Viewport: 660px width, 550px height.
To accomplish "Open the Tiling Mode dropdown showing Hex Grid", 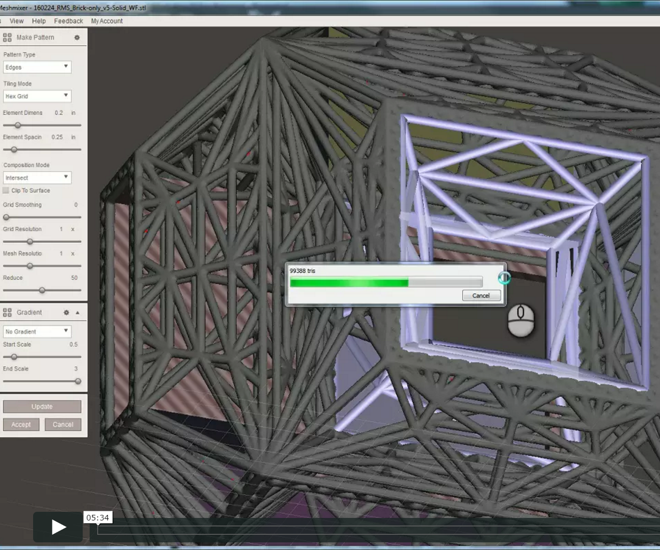I will [x=37, y=96].
